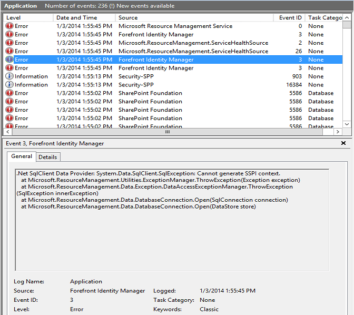
Task: Click icon of the highlighted Forefront Identity Manager row
Action: pyautogui.click(x=9, y=60)
